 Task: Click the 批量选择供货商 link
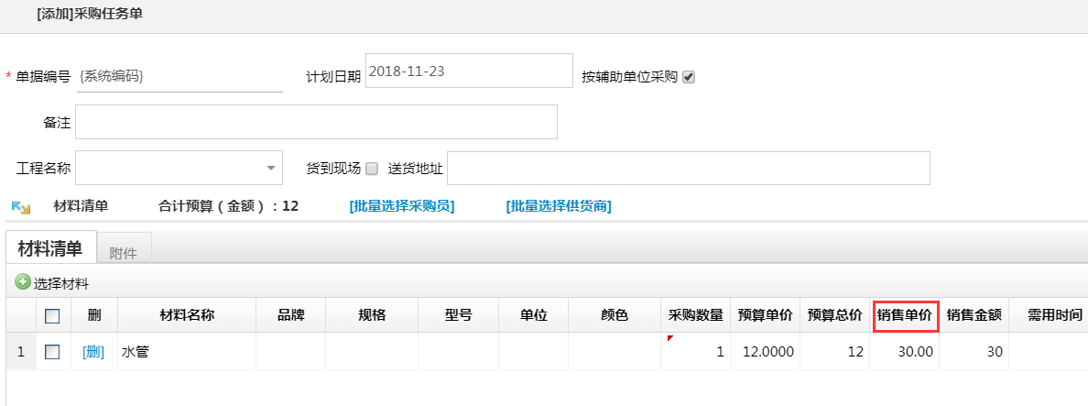(x=559, y=206)
